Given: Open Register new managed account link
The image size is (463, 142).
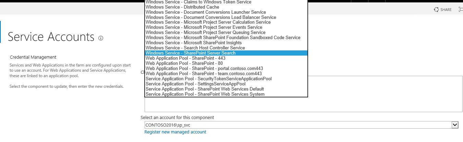Looking at the screenshot, I should pos(175,132).
